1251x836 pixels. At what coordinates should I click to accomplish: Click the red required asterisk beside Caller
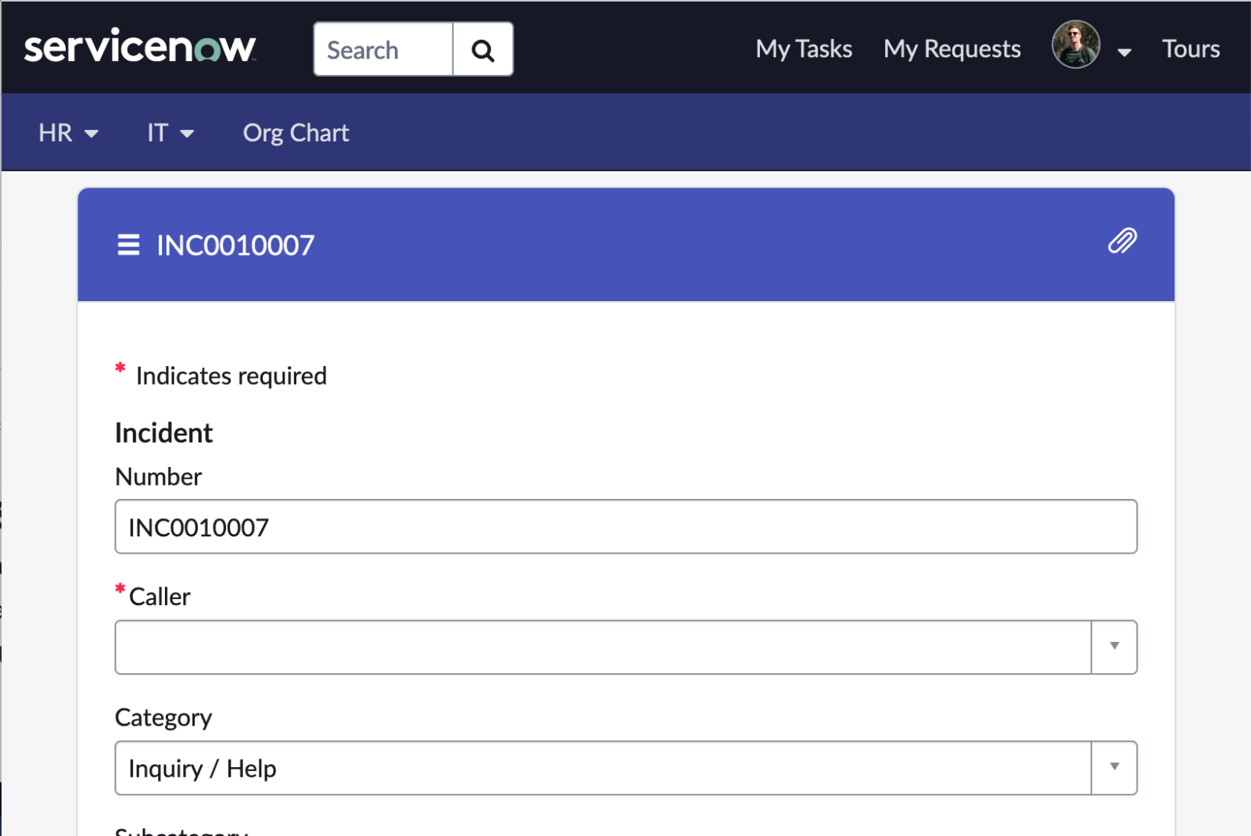coord(119,588)
